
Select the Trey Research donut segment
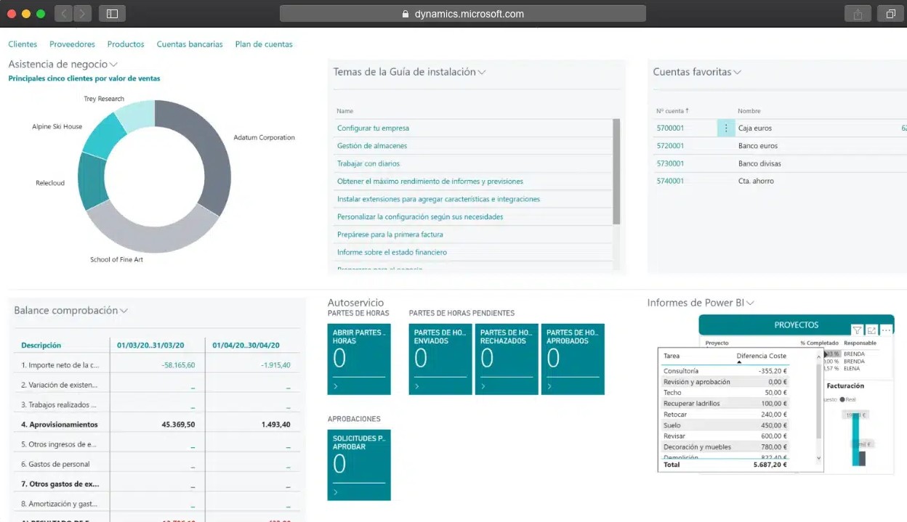tap(136, 115)
